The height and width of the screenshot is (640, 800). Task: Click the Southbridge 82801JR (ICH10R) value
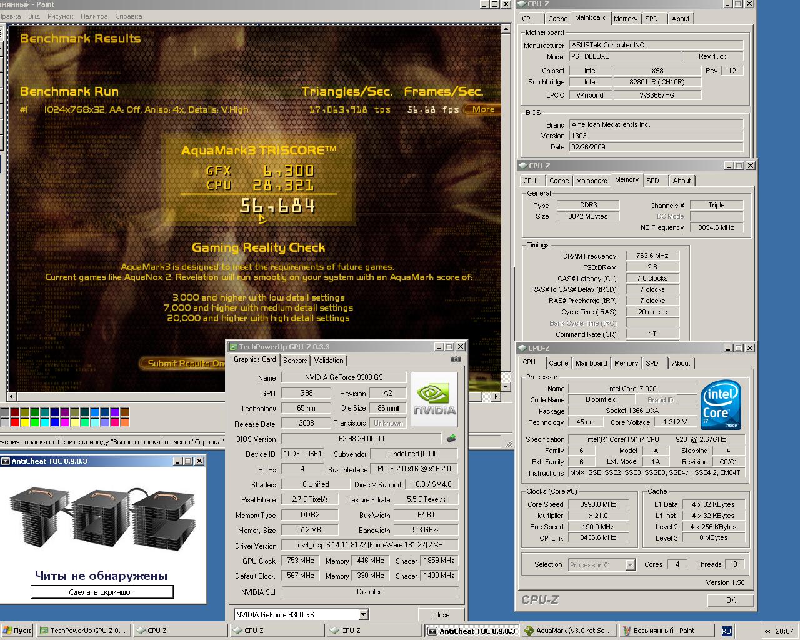pyautogui.click(x=657, y=82)
